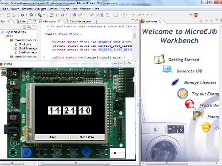Open the Project menu
This screenshot has width=222, height=166.
pos(65,9)
